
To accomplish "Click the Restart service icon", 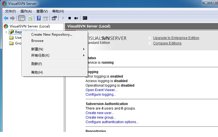I will click(76, 18).
